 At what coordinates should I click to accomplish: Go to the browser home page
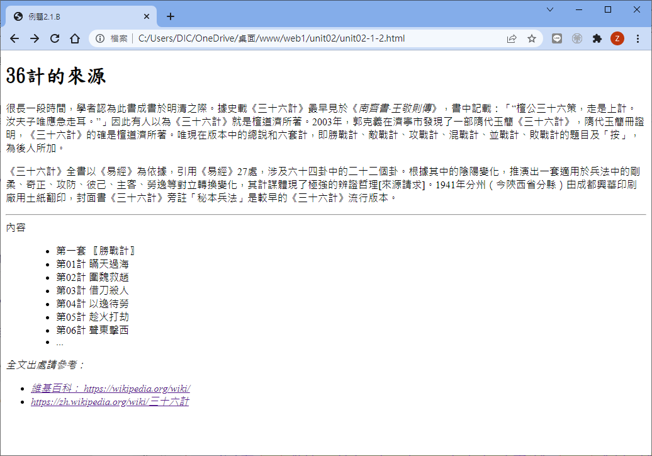(x=75, y=38)
